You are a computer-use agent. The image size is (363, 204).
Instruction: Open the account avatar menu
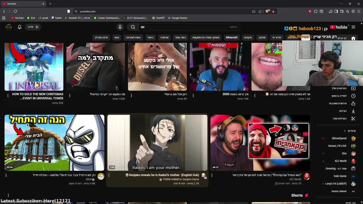tap(9, 27)
